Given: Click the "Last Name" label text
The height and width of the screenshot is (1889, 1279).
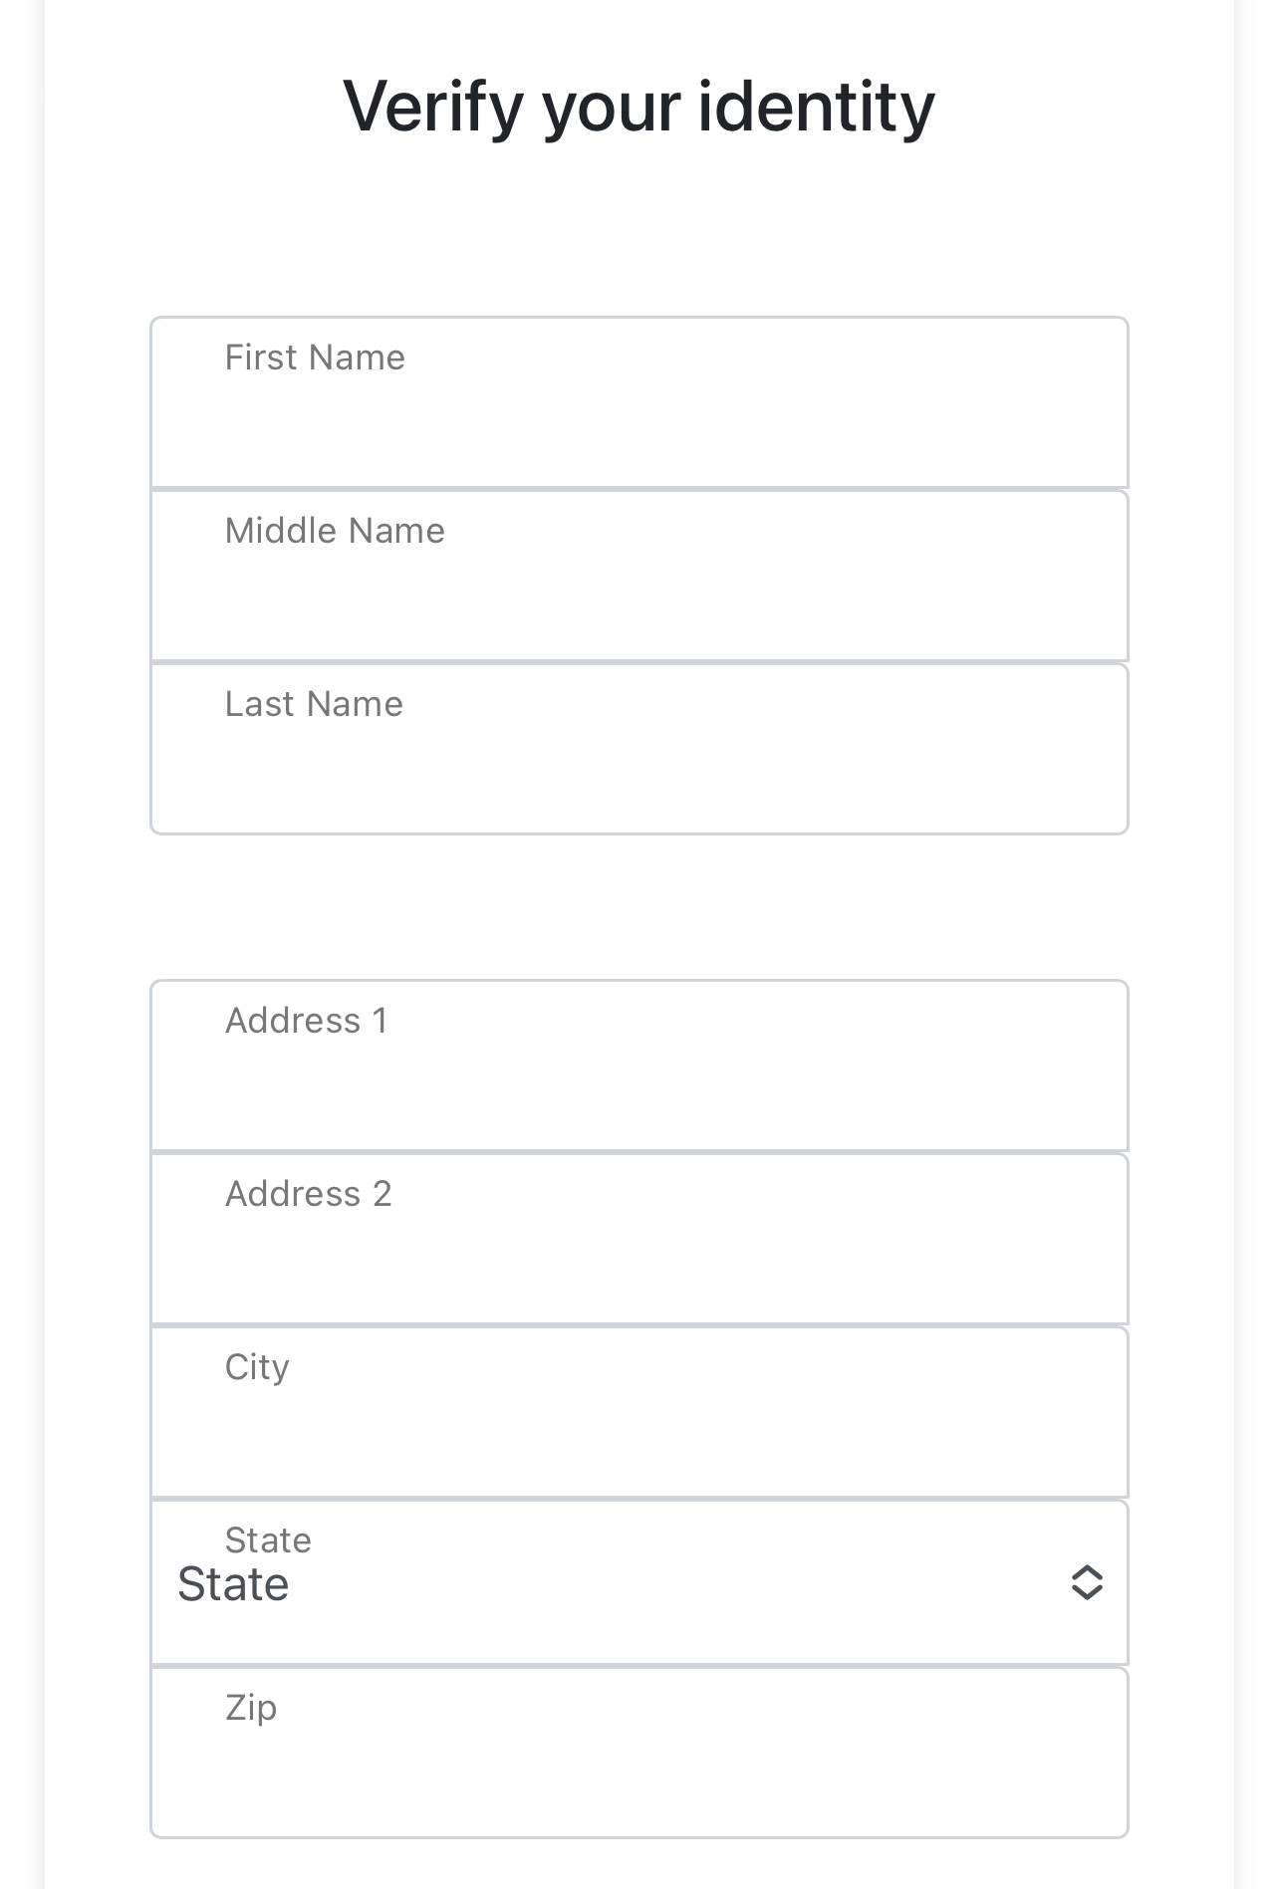Looking at the screenshot, I should click(x=314, y=704).
